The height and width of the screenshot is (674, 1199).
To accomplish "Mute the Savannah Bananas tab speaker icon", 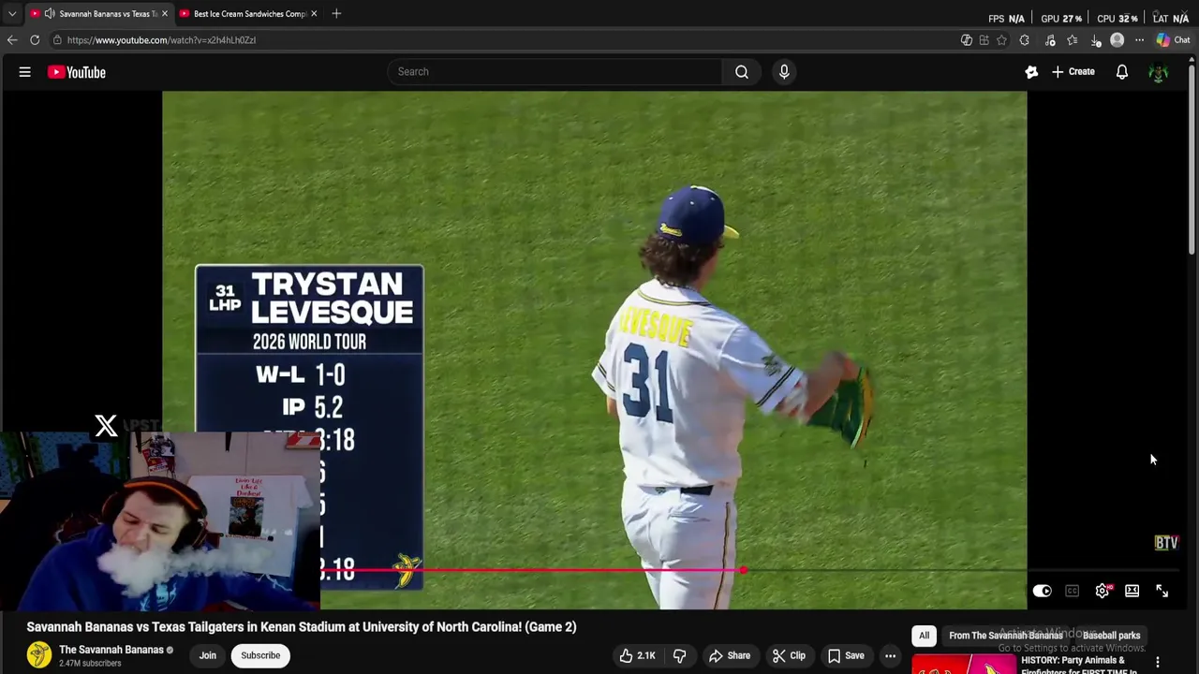I will (50, 14).
